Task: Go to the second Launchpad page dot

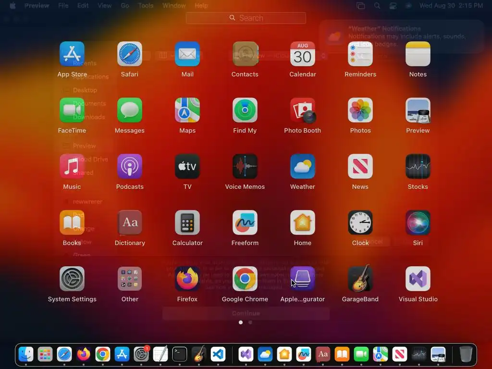Action: click(250, 322)
